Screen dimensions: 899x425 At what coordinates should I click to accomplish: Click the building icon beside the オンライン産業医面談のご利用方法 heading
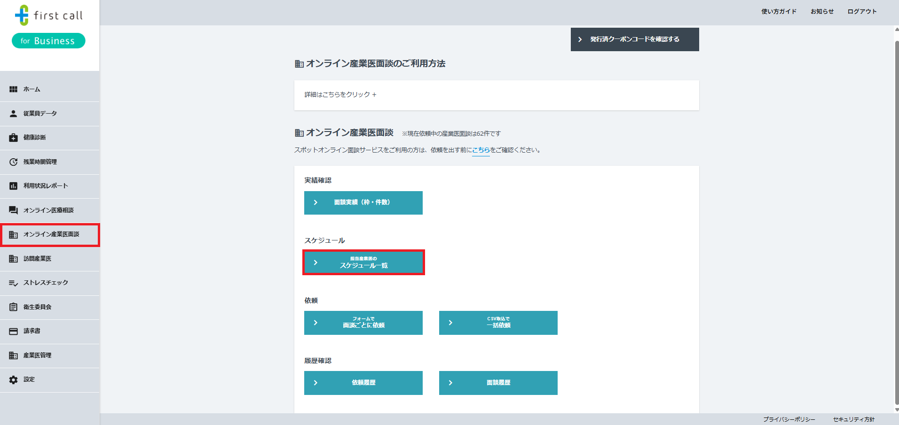point(299,64)
